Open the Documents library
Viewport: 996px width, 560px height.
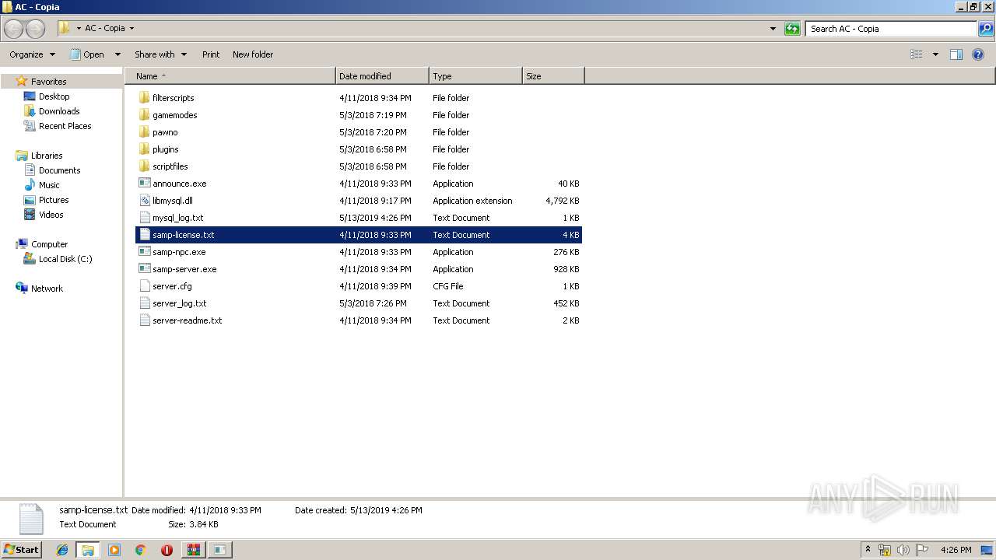[59, 170]
